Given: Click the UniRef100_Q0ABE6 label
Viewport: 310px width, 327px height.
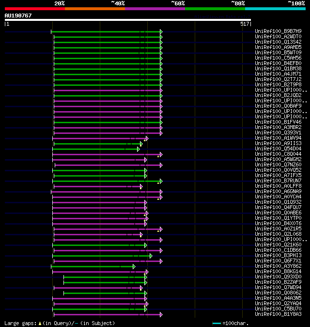Looking at the screenshot, I should point(278,213).
